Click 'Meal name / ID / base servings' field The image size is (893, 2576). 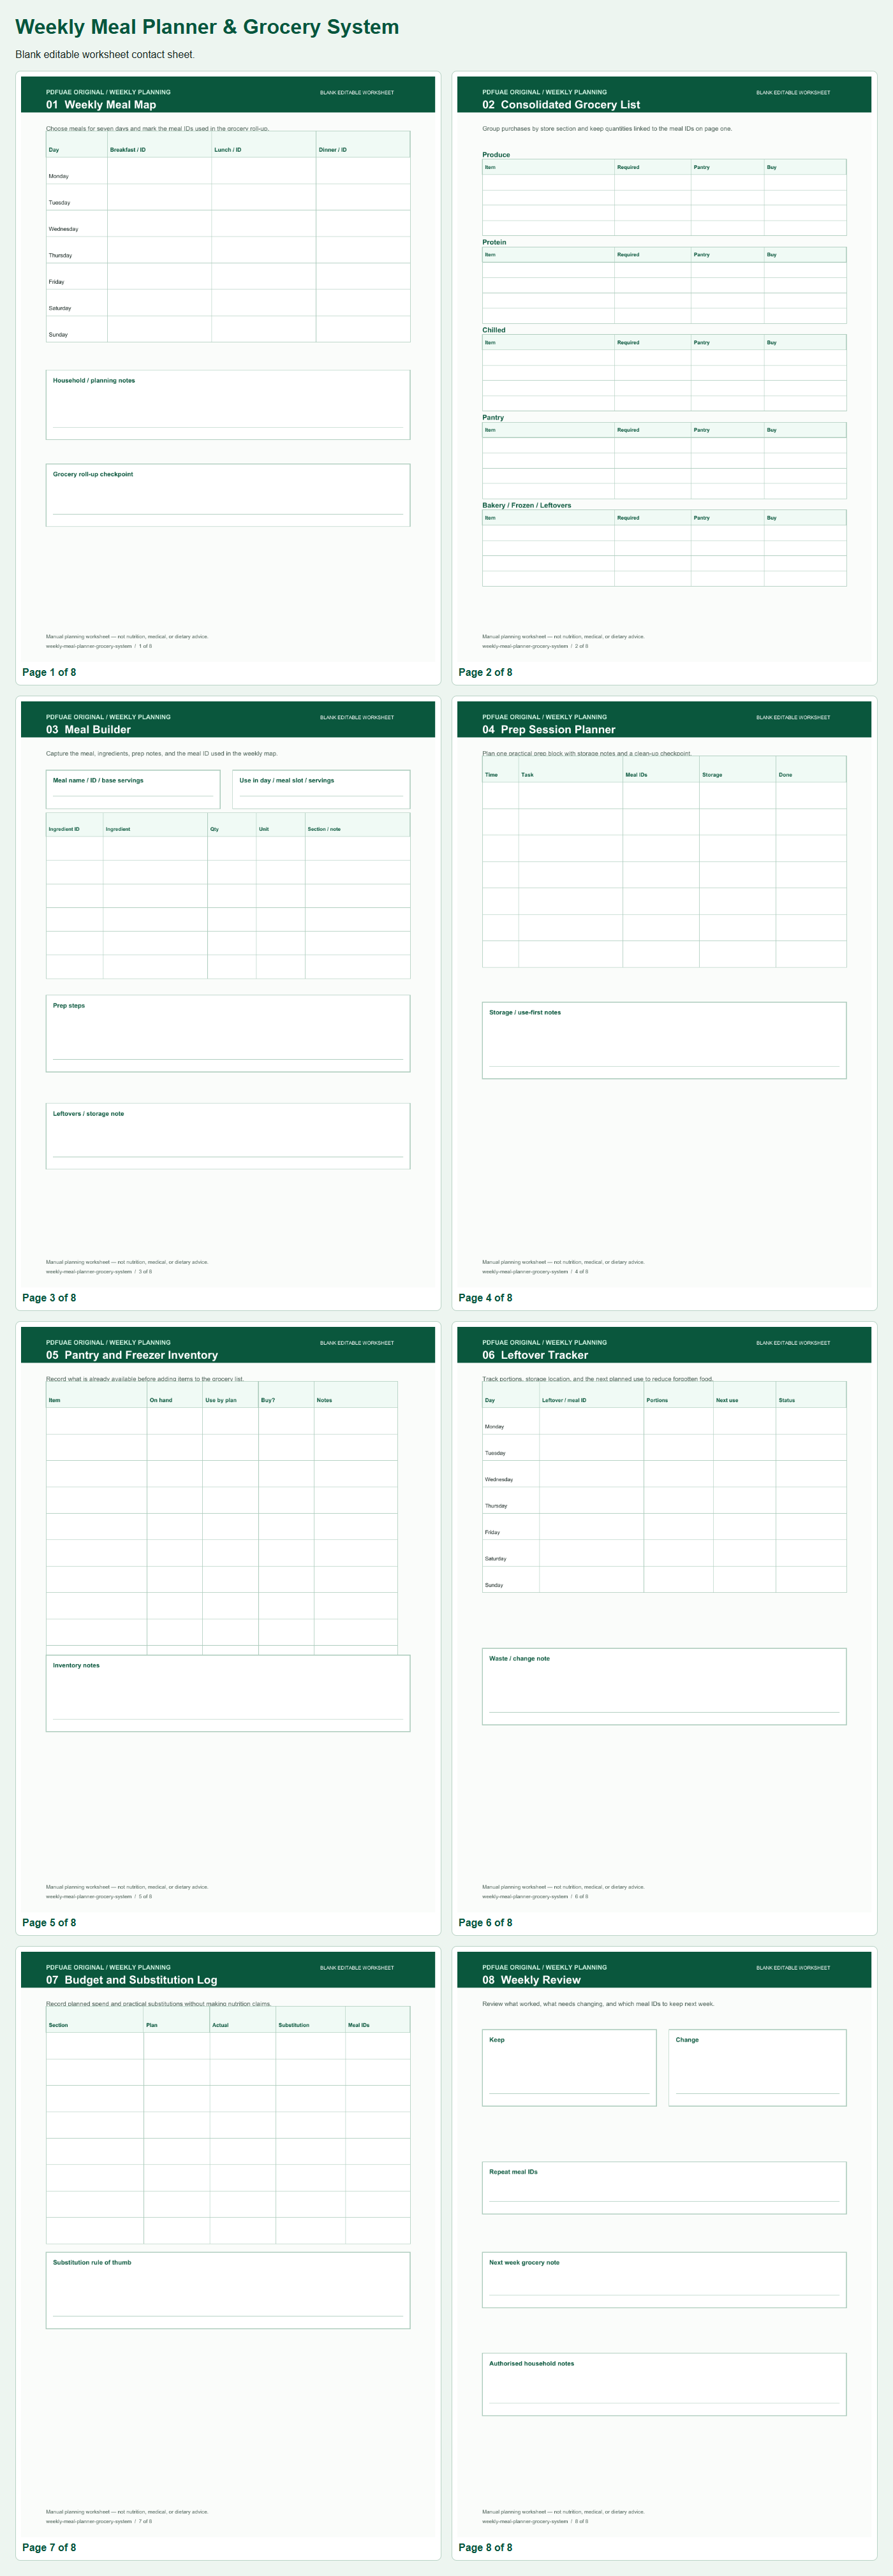tap(133, 789)
